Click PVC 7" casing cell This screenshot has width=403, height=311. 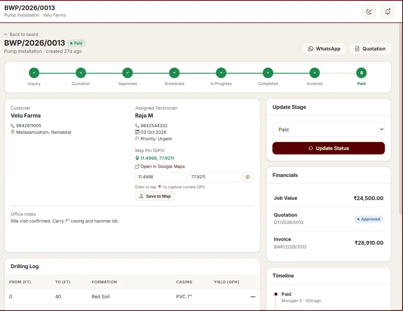click(184, 296)
